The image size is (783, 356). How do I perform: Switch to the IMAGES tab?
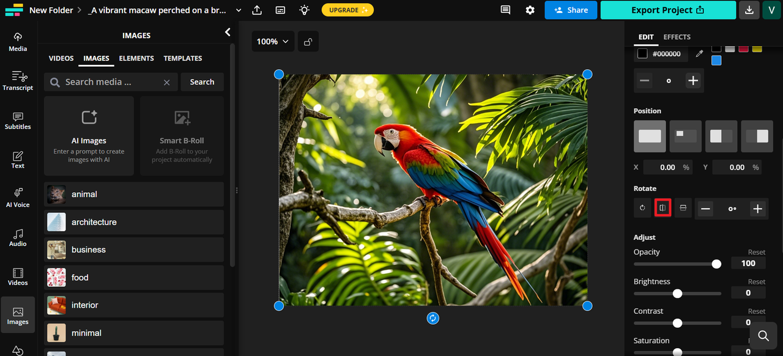pyautogui.click(x=97, y=58)
